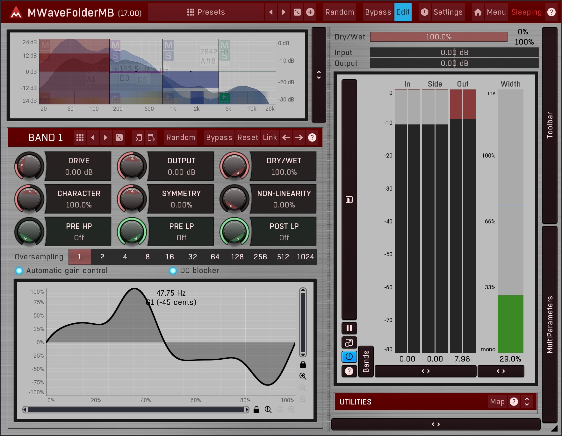Click the random dice icon in top bar
This screenshot has width=562, height=436.
click(x=297, y=12)
